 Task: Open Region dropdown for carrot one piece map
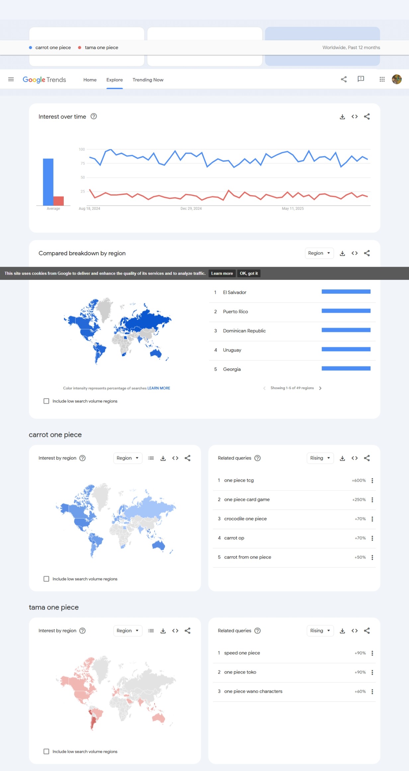[x=128, y=458]
